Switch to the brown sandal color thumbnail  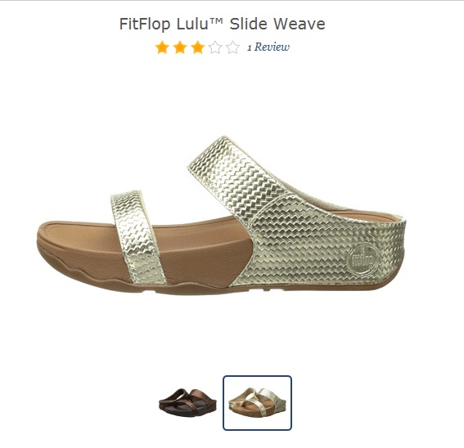(187, 402)
